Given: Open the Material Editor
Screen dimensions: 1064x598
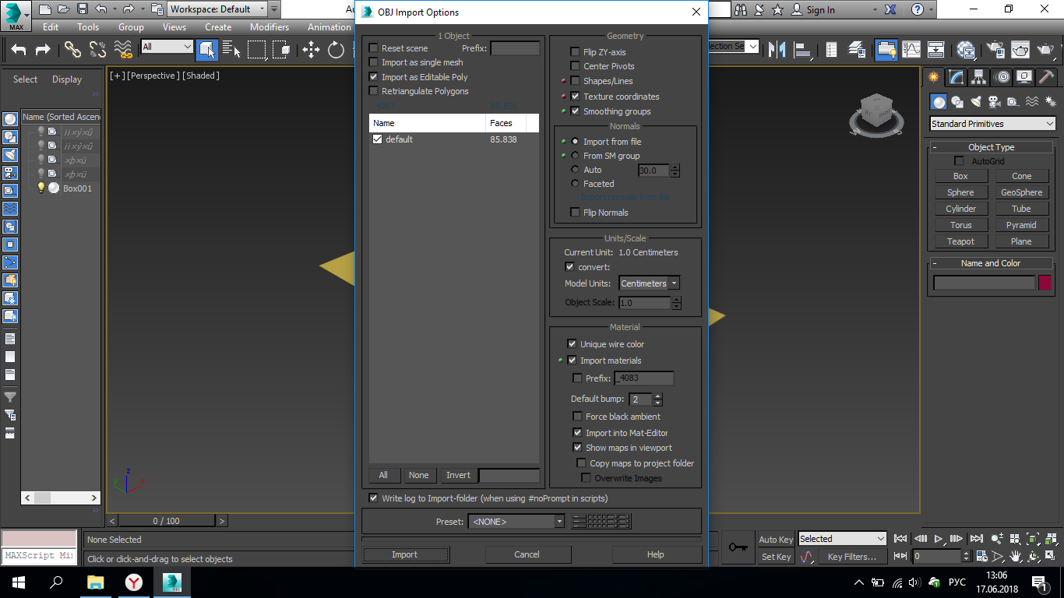Looking at the screenshot, I should 967,50.
